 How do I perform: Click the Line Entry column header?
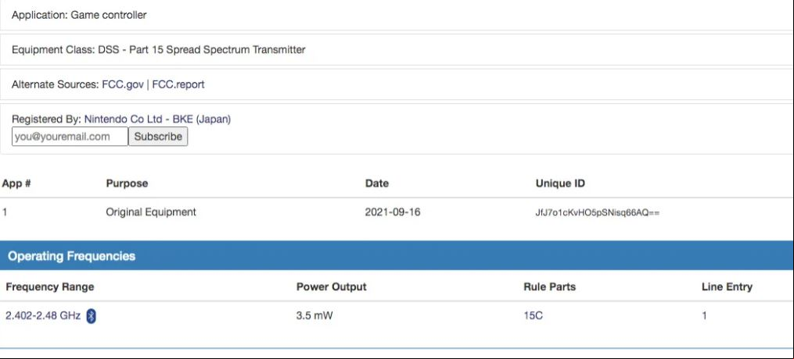pyautogui.click(x=728, y=286)
